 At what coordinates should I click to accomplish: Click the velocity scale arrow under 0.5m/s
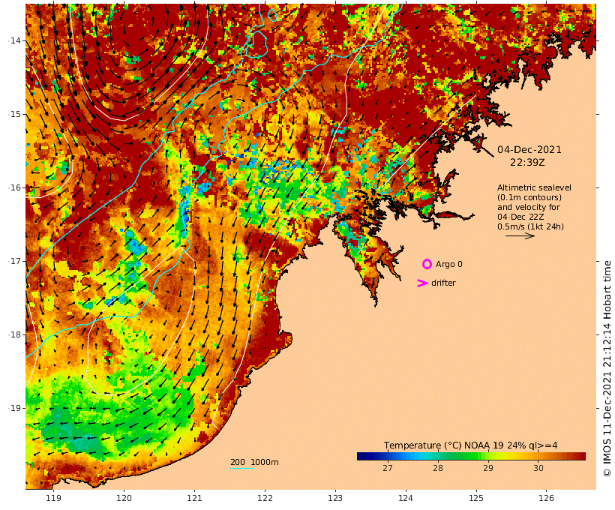click(x=520, y=235)
